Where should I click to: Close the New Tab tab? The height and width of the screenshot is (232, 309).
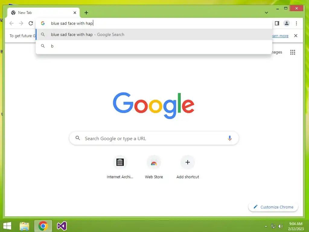75,13
